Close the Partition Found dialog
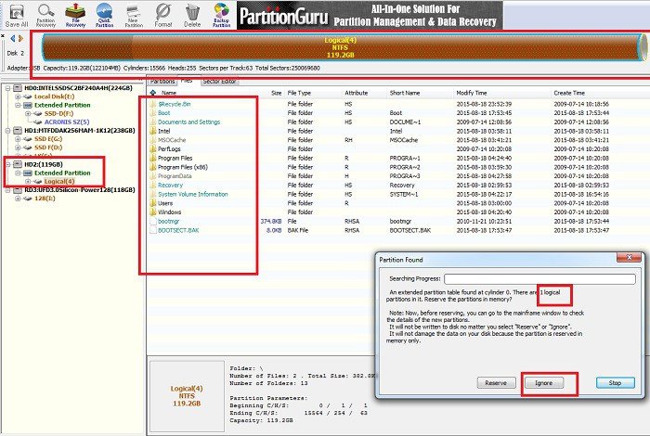The image size is (650, 436). (629, 258)
